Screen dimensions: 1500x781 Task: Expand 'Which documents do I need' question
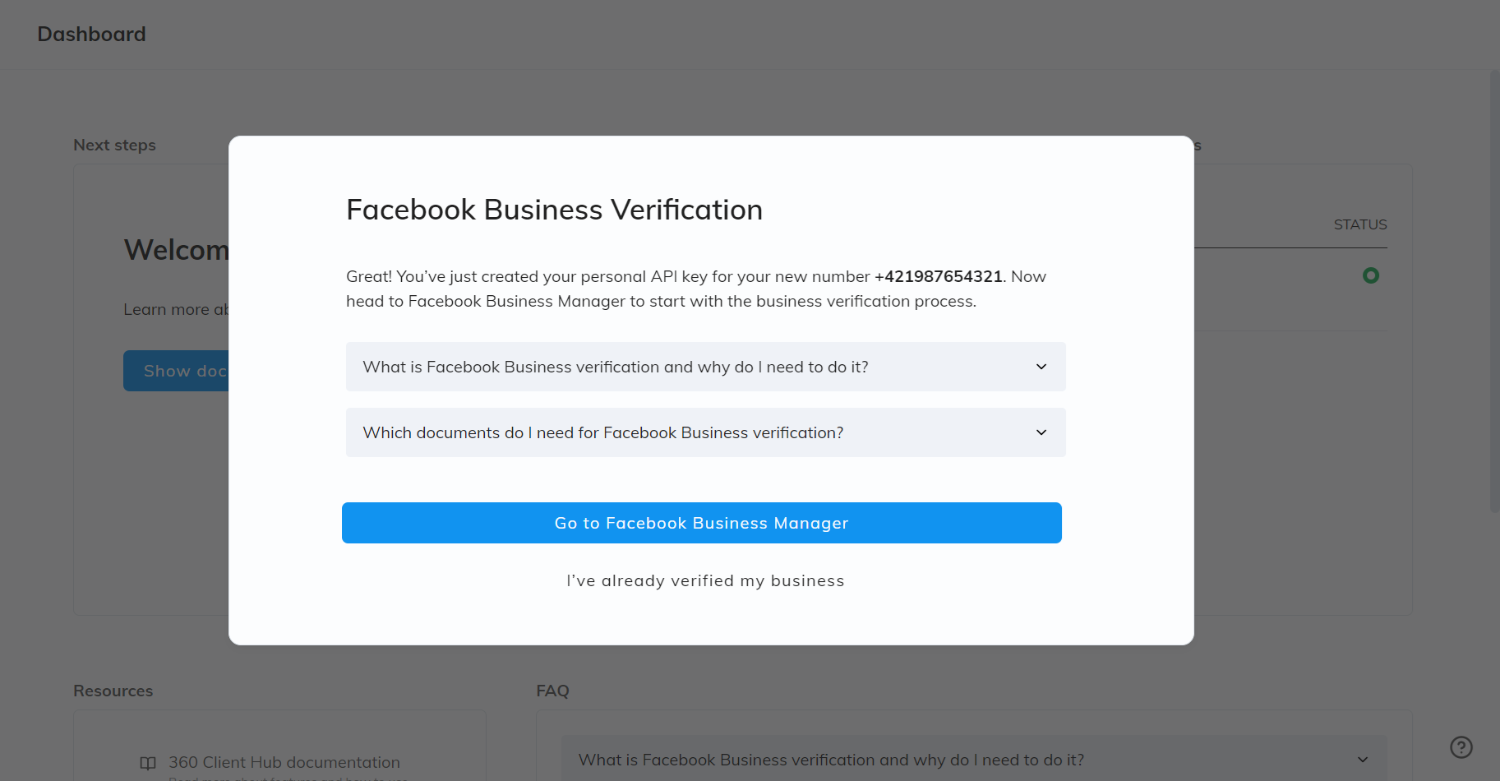[x=602, y=432]
